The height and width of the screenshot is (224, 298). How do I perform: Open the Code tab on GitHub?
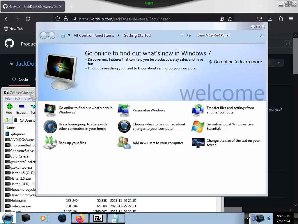click(x=20, y=79)
